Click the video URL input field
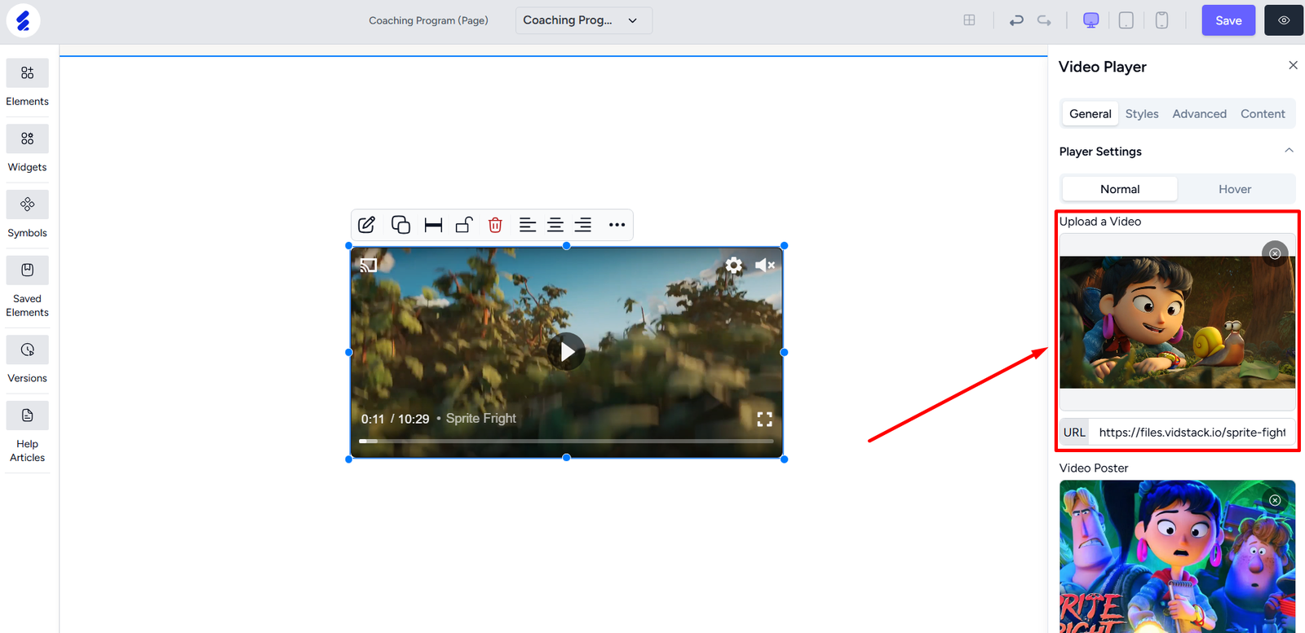1305x633 pixels. click(x=1192, y=433)
